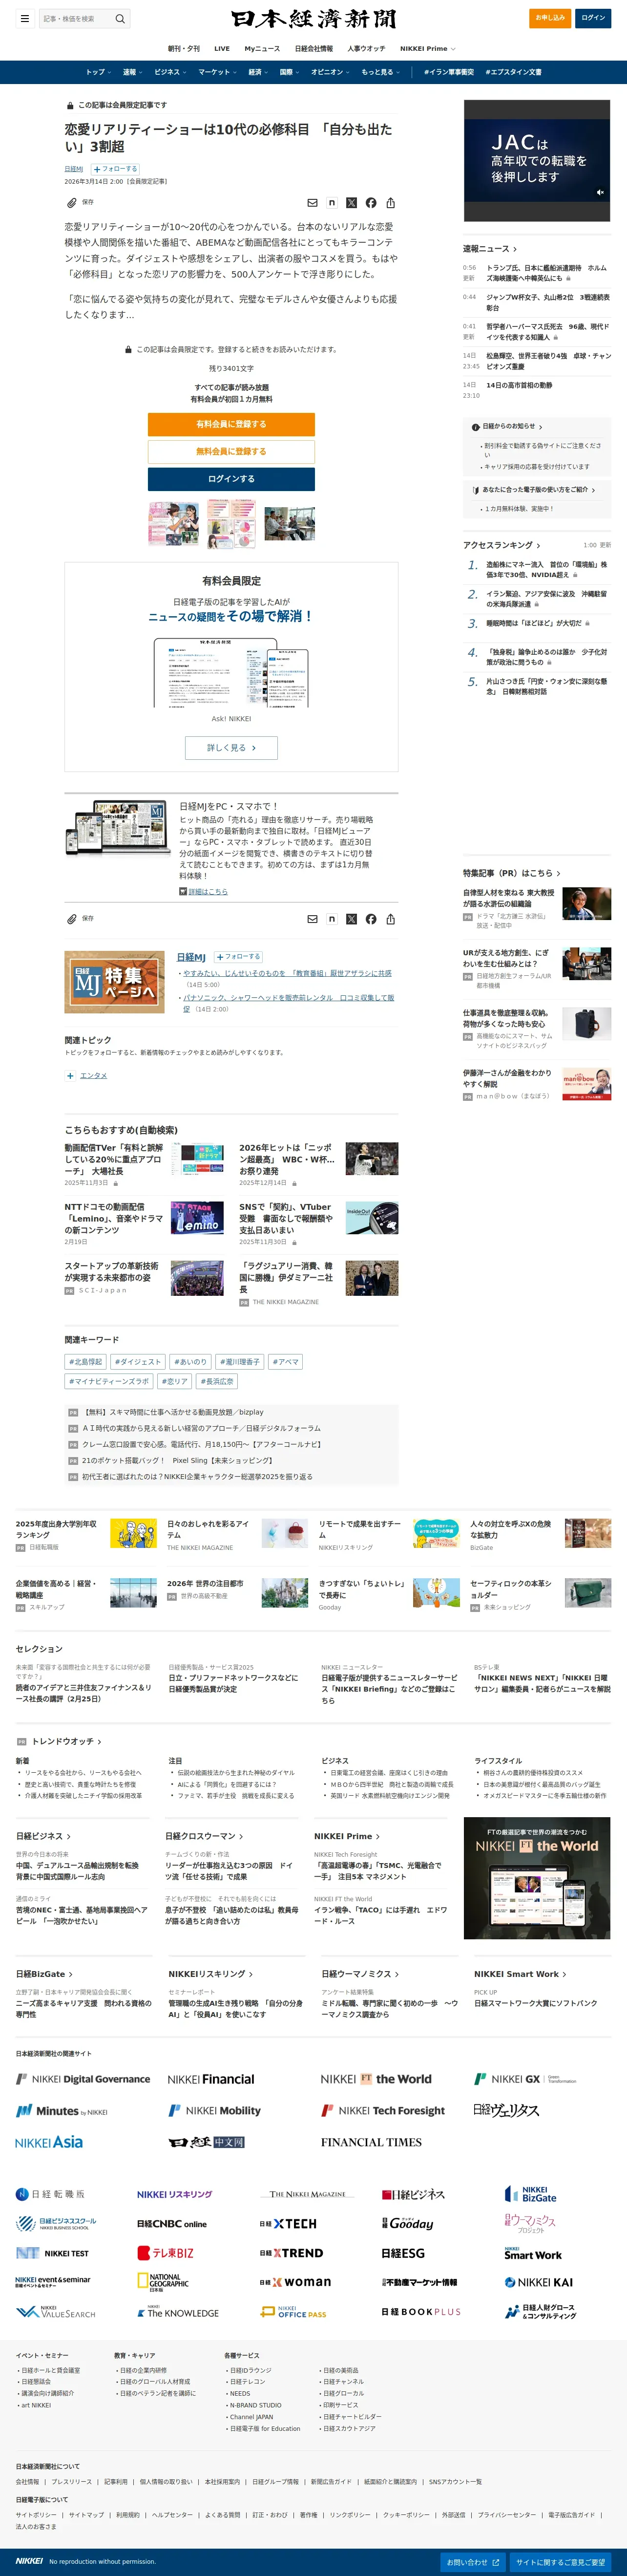
Task: Click the #恋リア keyword tag
Action: tap(175, 1381)
